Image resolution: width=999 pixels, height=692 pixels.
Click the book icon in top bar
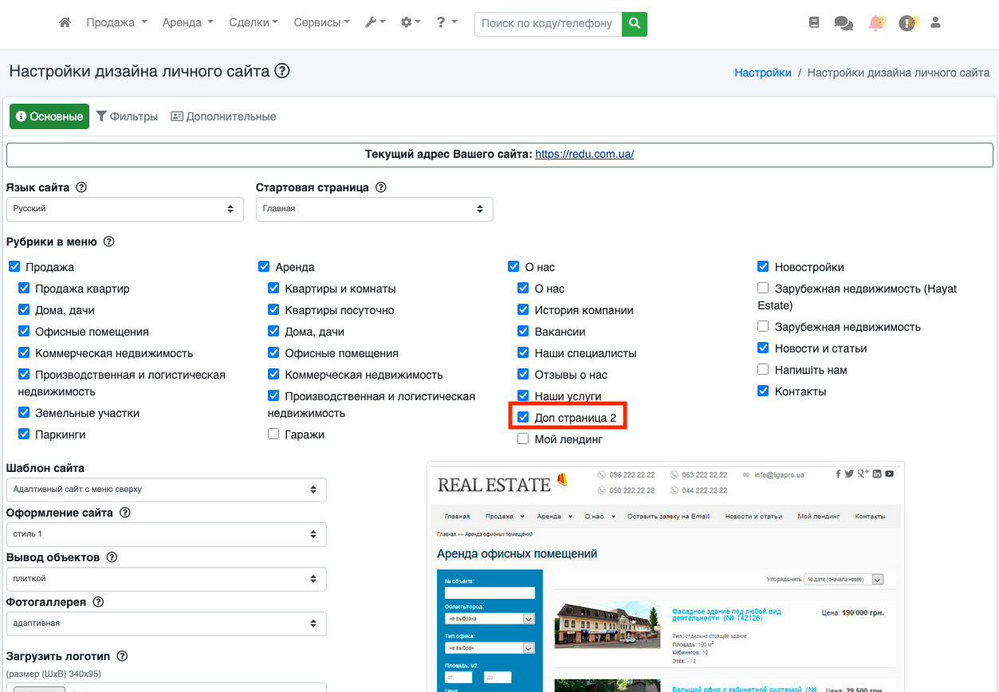[x=813, y=23]
